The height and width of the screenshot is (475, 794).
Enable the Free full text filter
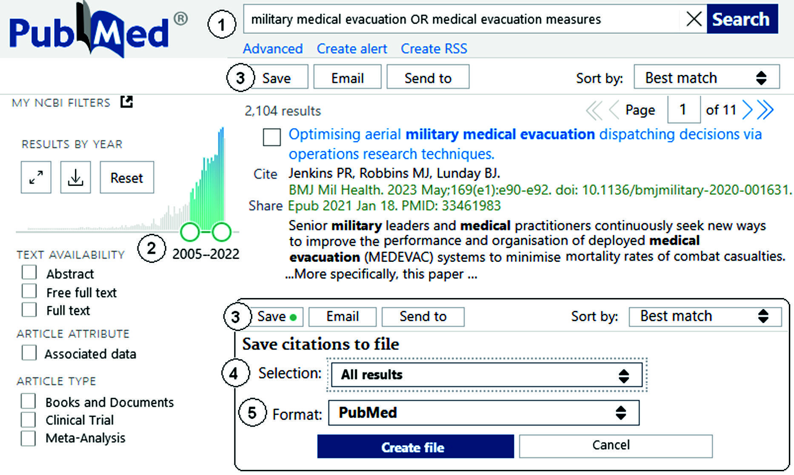pyautogui.click(x=29, y=291)
